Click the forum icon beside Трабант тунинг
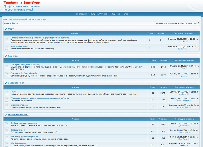 tap(7, 131)
